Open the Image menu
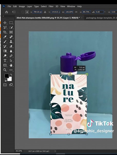The width and height of the screenshot is (117, 155). pyautogui.click(x=22, y=6)
